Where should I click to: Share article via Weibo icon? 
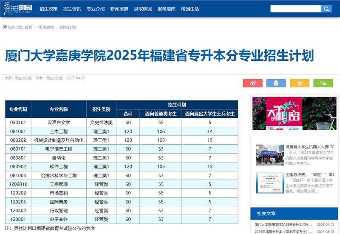click(252, 83)
